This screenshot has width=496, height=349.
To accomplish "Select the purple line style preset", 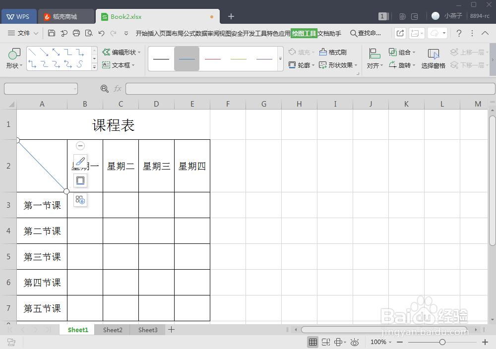I will 264,59.
